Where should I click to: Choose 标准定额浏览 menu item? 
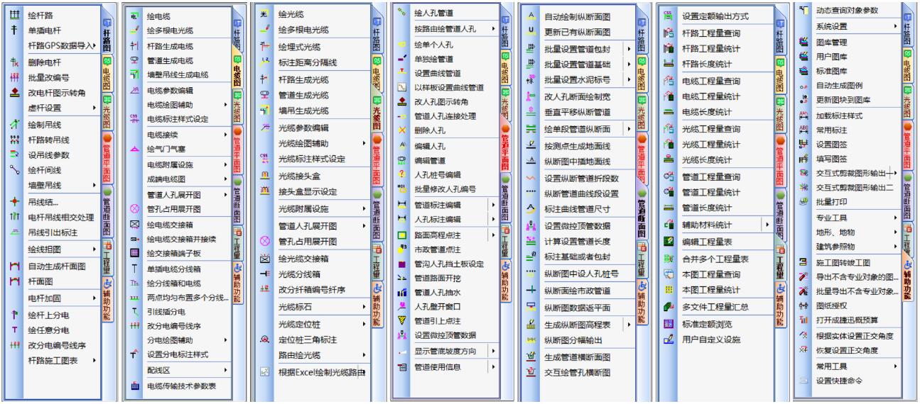(708, 325)
